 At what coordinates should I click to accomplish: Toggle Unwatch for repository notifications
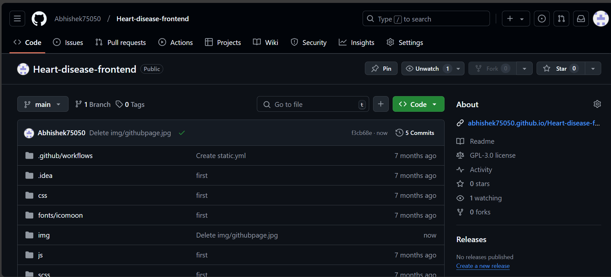427,68
